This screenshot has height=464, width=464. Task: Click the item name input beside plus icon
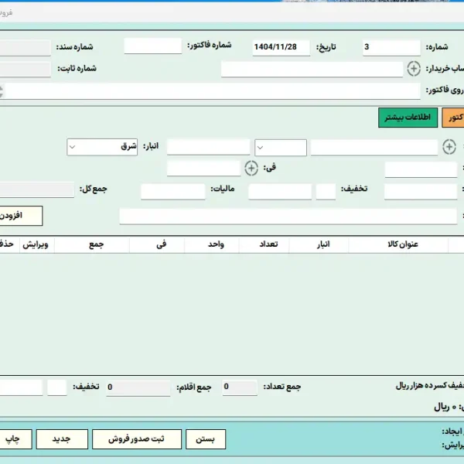(x=374, y=148)
